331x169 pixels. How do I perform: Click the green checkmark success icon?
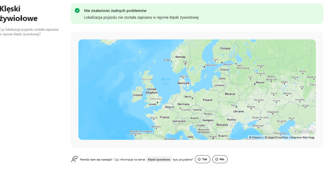tap(77, 11)
